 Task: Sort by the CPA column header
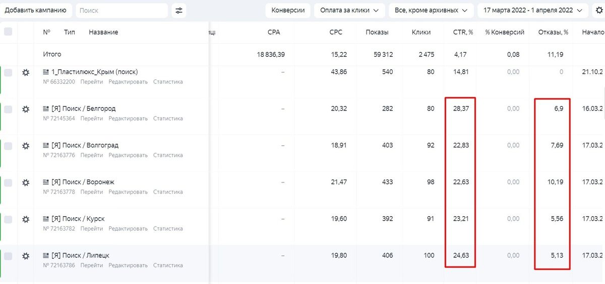point(274,32)
